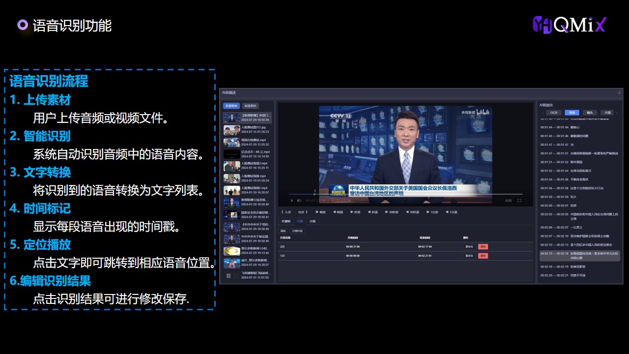Advance one second with 秒进
629x354 pixels.
coord(355,212)
